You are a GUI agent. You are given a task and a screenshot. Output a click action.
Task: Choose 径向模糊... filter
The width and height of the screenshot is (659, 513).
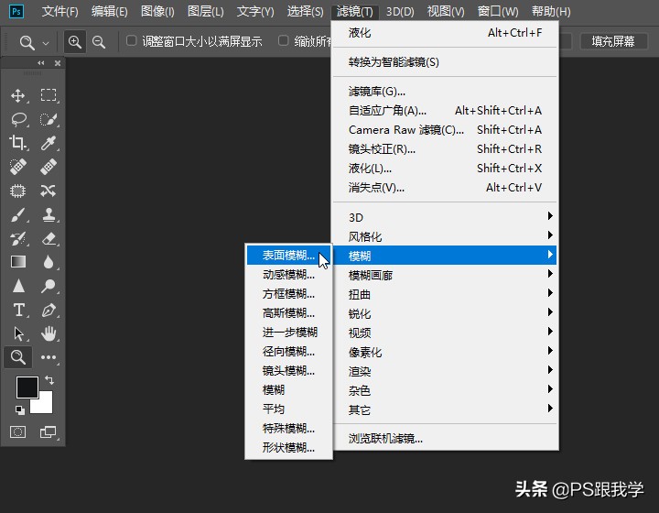click(289, 351)
